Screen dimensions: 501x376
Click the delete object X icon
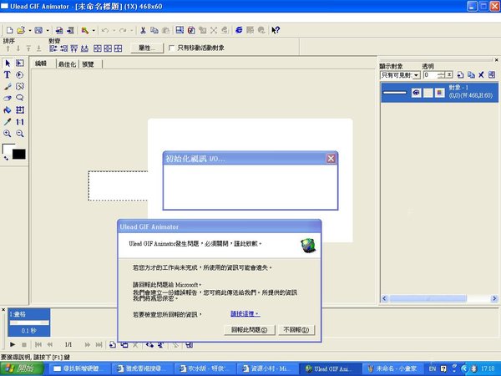click(481, 75)
